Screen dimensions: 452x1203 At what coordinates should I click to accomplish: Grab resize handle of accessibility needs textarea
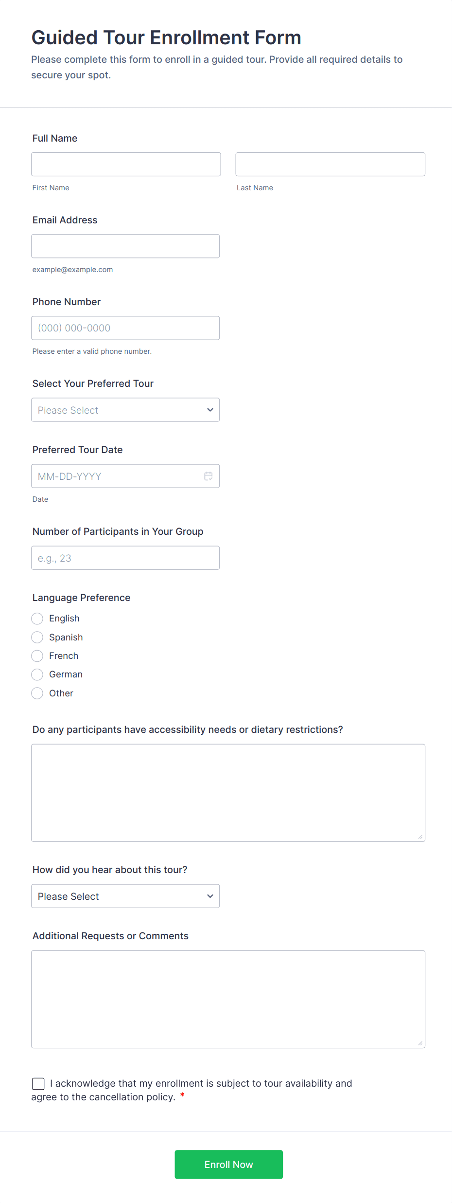(x=420, y=837)
